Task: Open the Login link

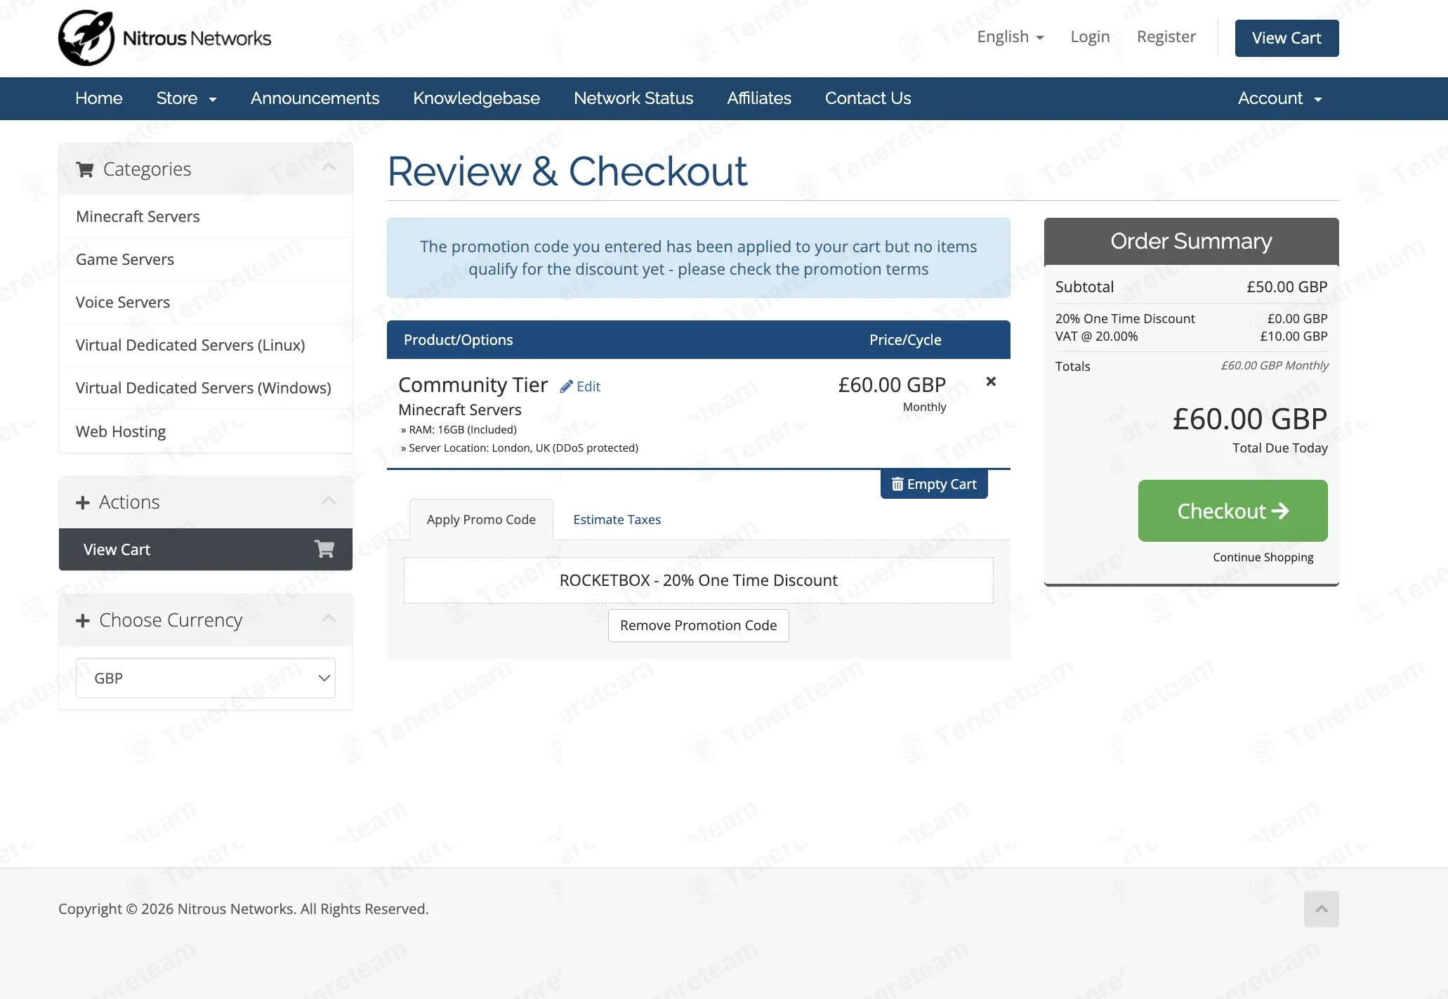Action: (x=1090, y=37)
